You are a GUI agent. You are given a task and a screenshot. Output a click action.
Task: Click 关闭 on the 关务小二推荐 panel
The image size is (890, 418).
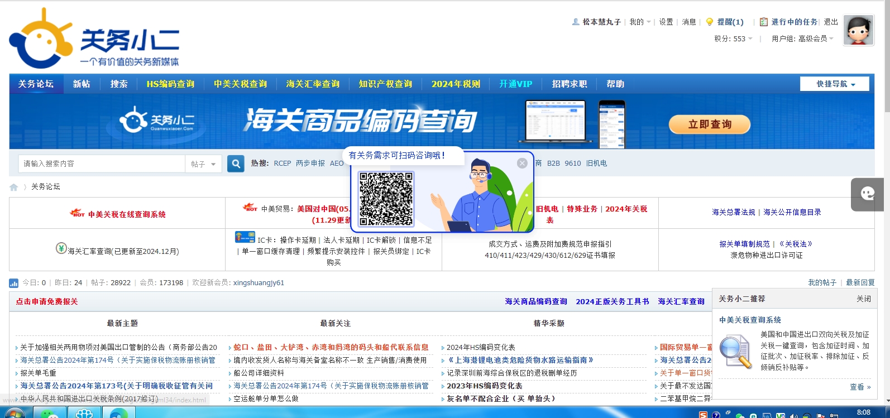click(864, 299)
